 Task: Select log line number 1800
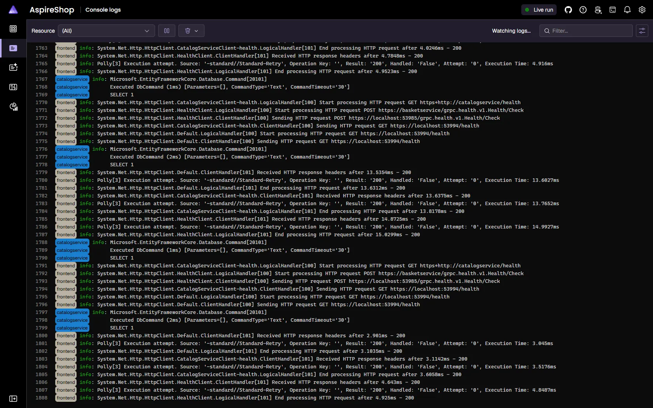(41, 336)
